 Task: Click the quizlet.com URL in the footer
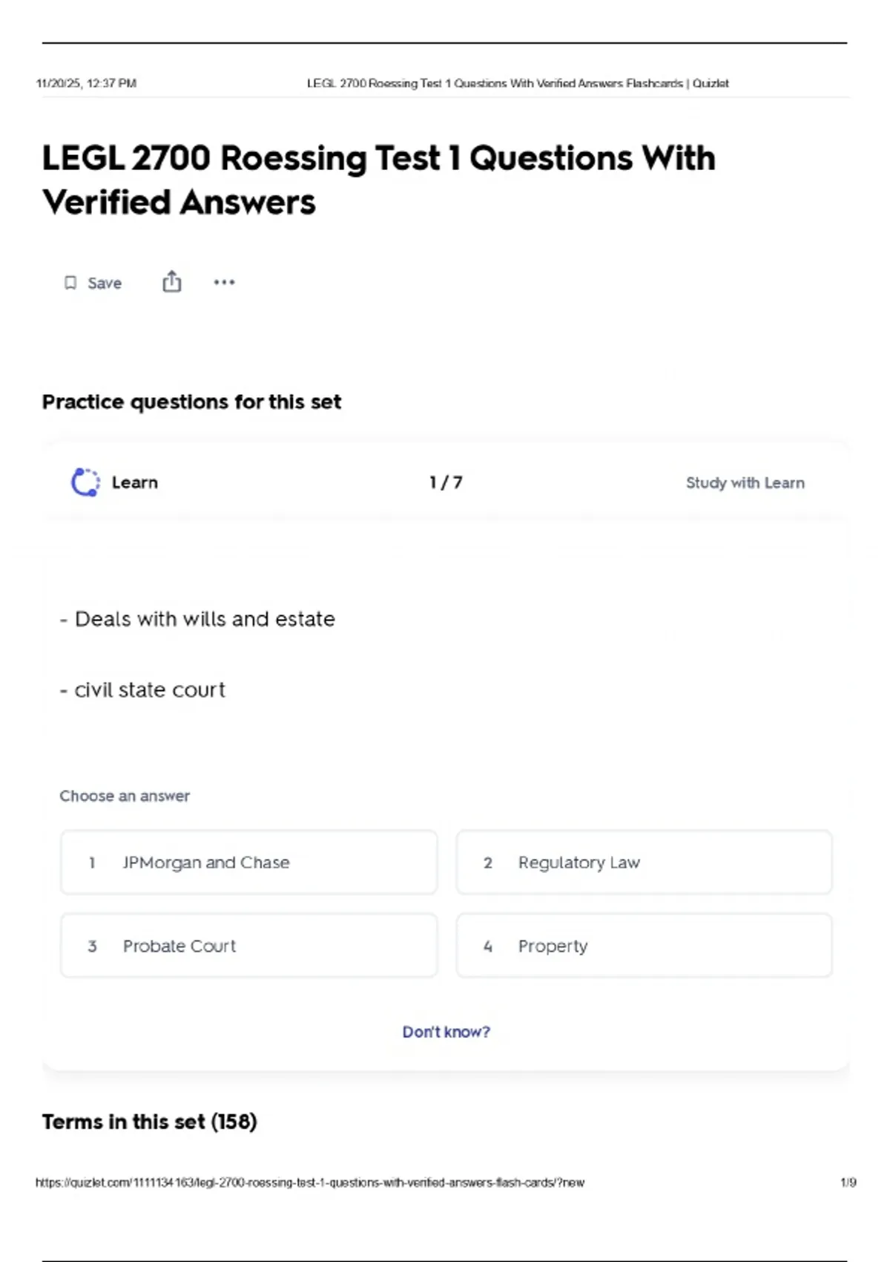pos(309,1183)
